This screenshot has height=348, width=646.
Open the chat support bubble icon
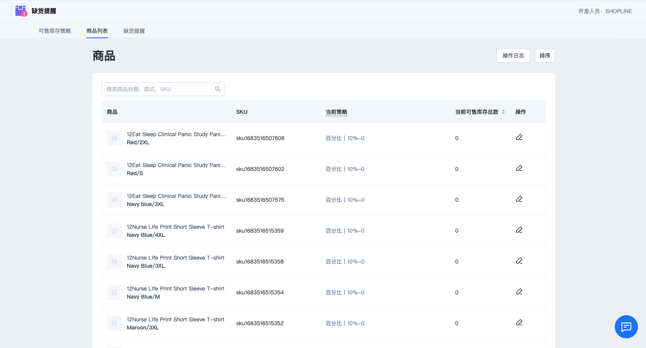point(626,327)
